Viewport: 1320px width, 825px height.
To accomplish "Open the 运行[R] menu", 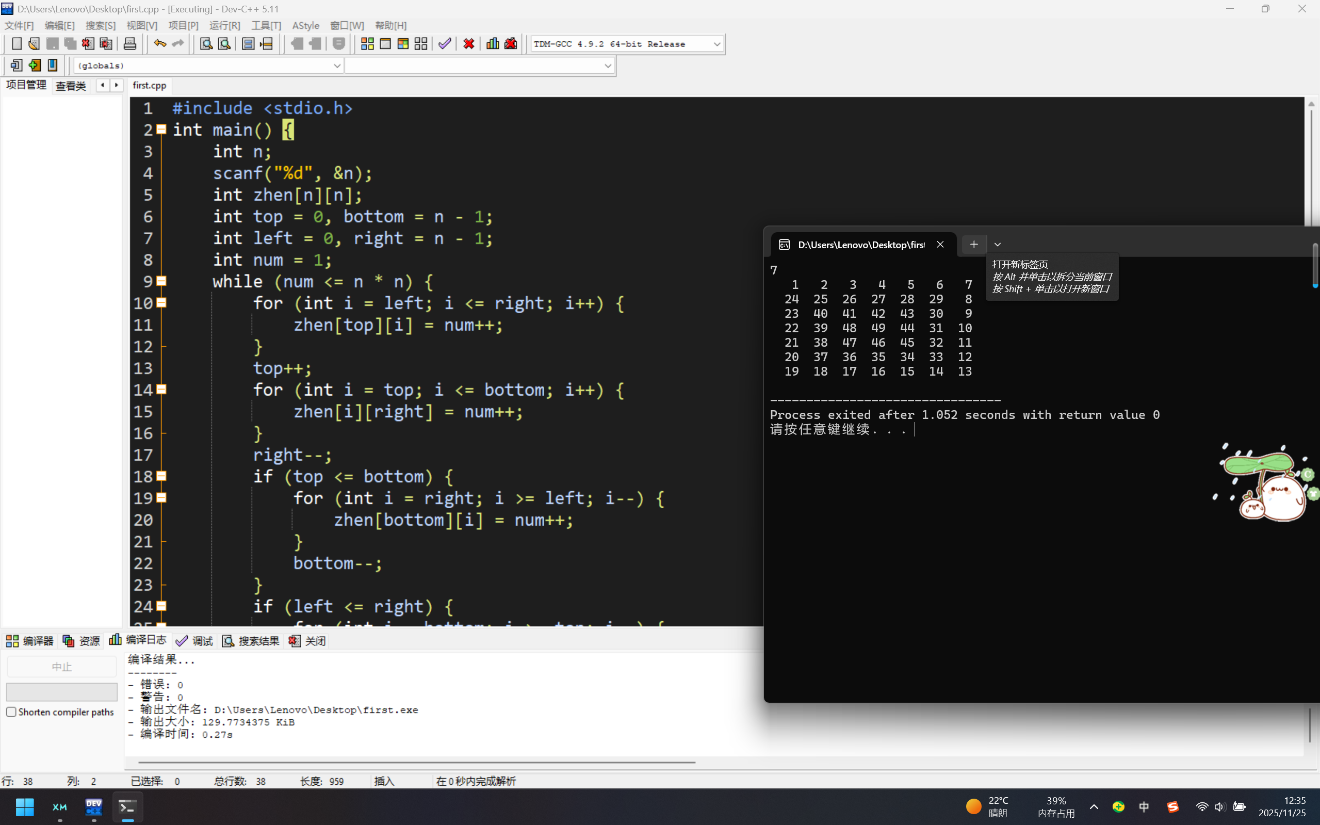I will pyautogui.click(x=224, y=26).
